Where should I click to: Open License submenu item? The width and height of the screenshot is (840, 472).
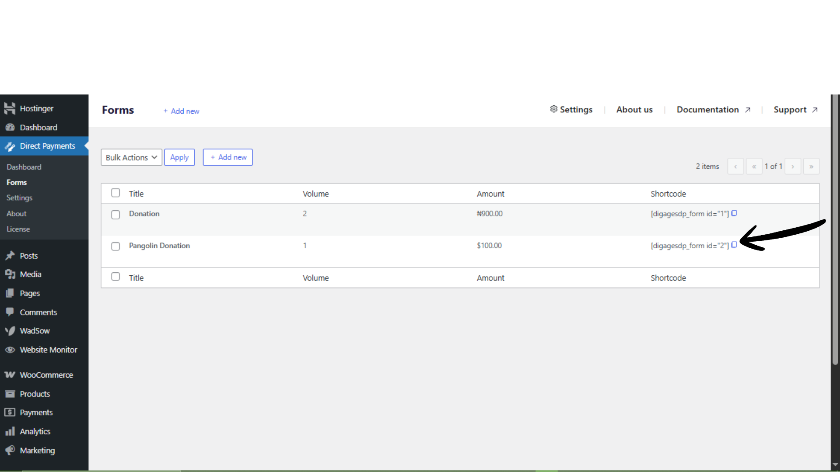[18, 229]
